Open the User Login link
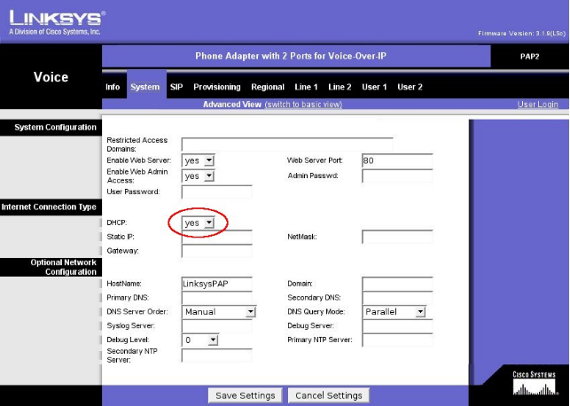 (537, 105)
